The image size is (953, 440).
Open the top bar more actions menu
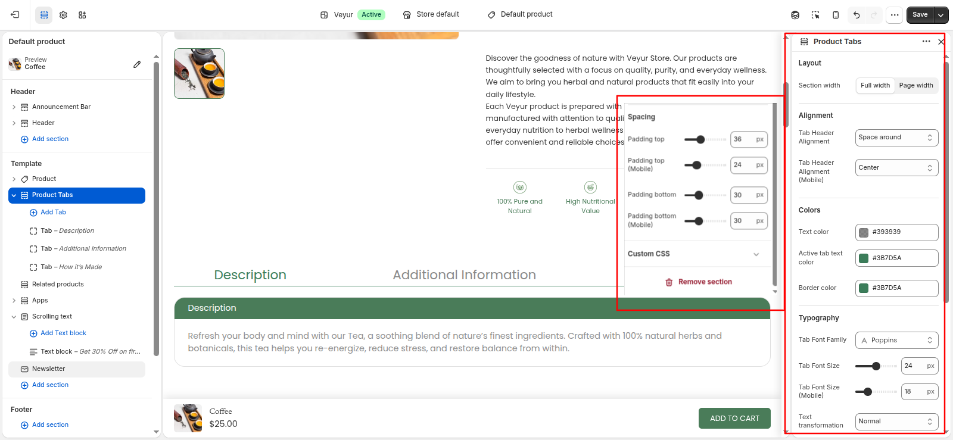click(895, 15)
